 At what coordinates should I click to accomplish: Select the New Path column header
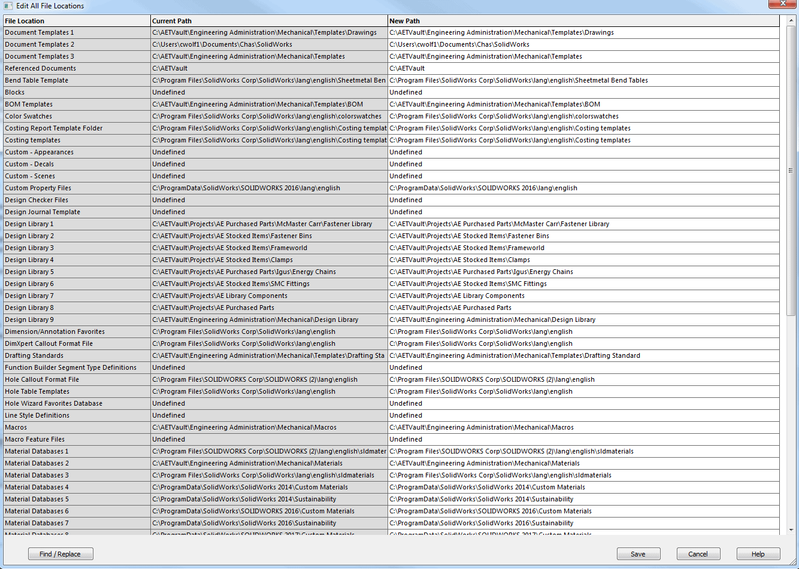click(584, 21)
